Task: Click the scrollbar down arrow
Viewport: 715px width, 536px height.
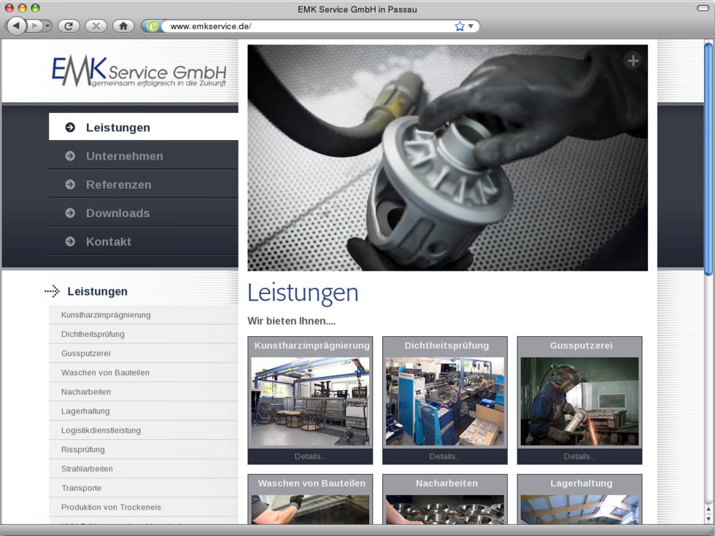Action: [x=708, y=518]
